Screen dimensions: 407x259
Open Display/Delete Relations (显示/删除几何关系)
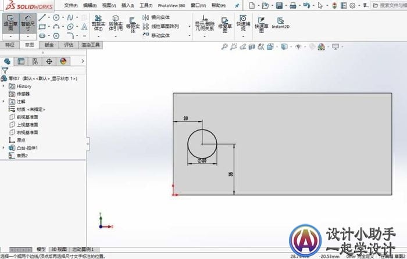[205, 23]
